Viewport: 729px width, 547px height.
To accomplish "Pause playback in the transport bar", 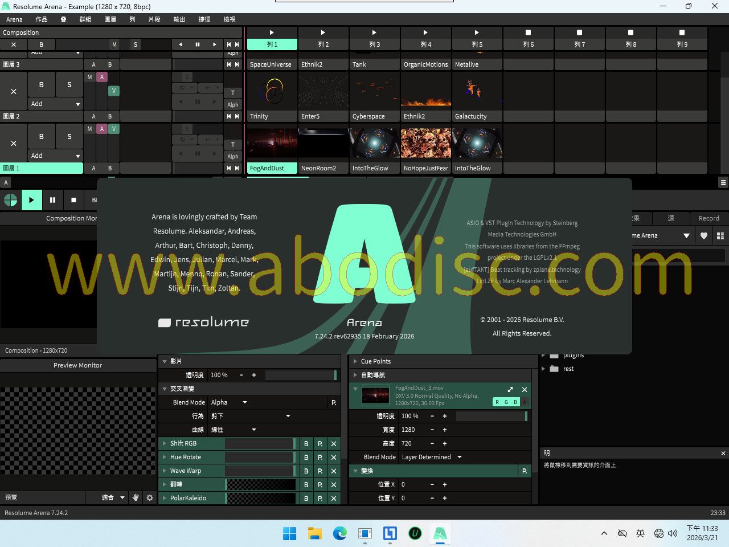I will pos(52,200).
